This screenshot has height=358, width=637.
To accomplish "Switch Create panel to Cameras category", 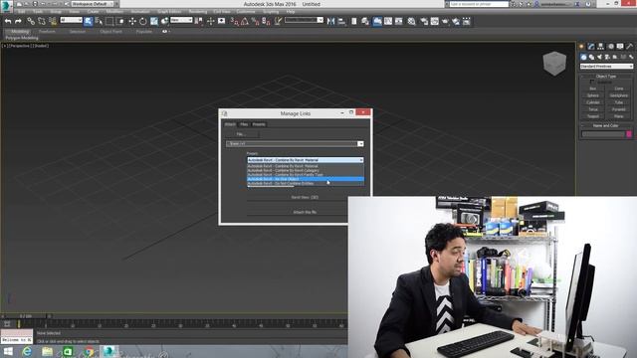I will click(607, 57).
